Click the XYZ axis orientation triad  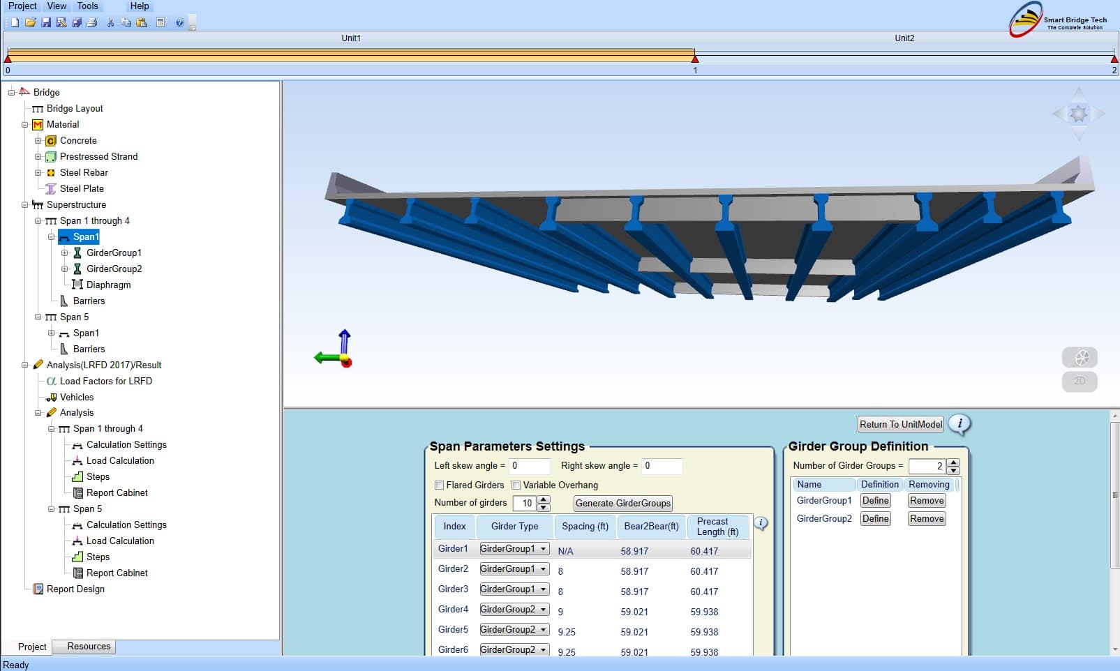click(x=334, y=349)
